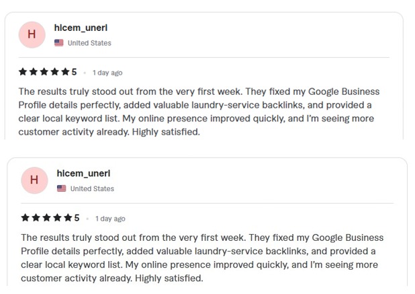The height and width of the screenshot is (294, 415).
Task: Select United States label in the bottom review
Action: [93, 189]
